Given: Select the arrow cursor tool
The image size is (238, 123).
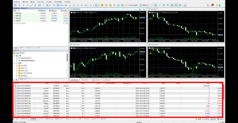Looking at the screenshot, I should tap(15, 5).
